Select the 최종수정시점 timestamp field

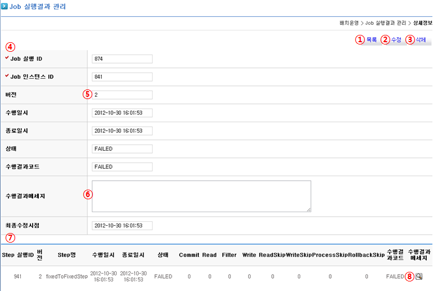(122, 226)
